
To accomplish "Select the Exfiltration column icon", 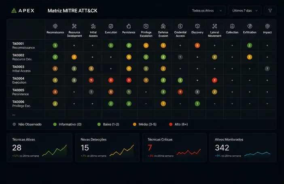I will 250,26.
